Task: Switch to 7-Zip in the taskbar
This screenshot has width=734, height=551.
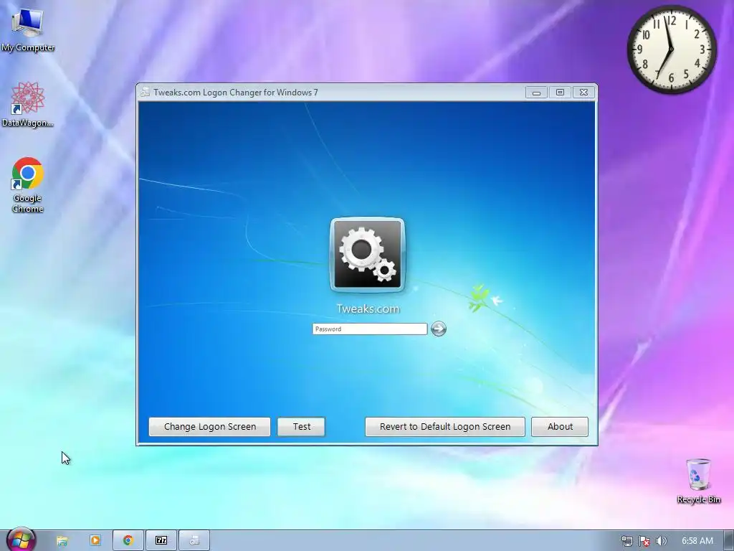Action: click(161, 541)
